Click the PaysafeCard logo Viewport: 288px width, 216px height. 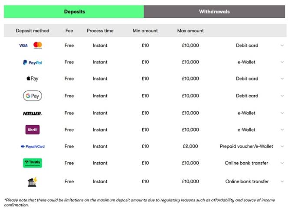pos(33,146)
